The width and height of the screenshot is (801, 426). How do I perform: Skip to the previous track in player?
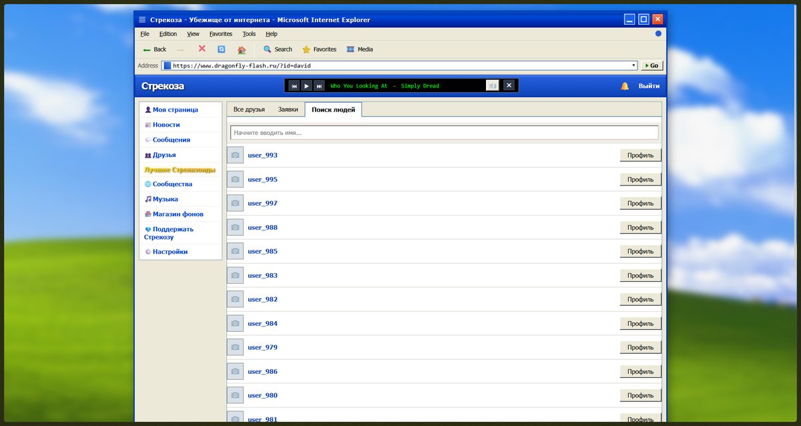[294, 85]
